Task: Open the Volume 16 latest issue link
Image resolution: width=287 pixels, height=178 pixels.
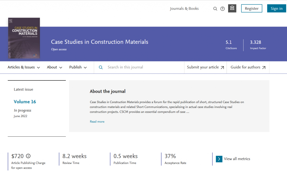Action: (x=25, y=102)
